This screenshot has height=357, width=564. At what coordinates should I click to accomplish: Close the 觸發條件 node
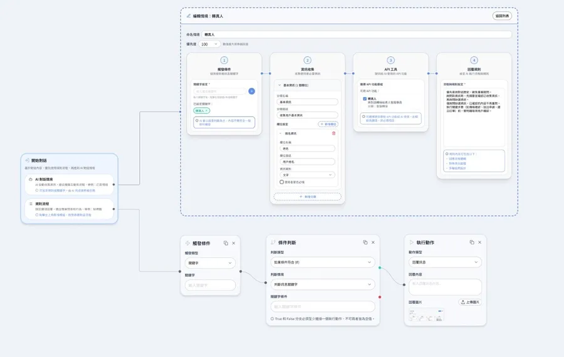tap(234, 243)
